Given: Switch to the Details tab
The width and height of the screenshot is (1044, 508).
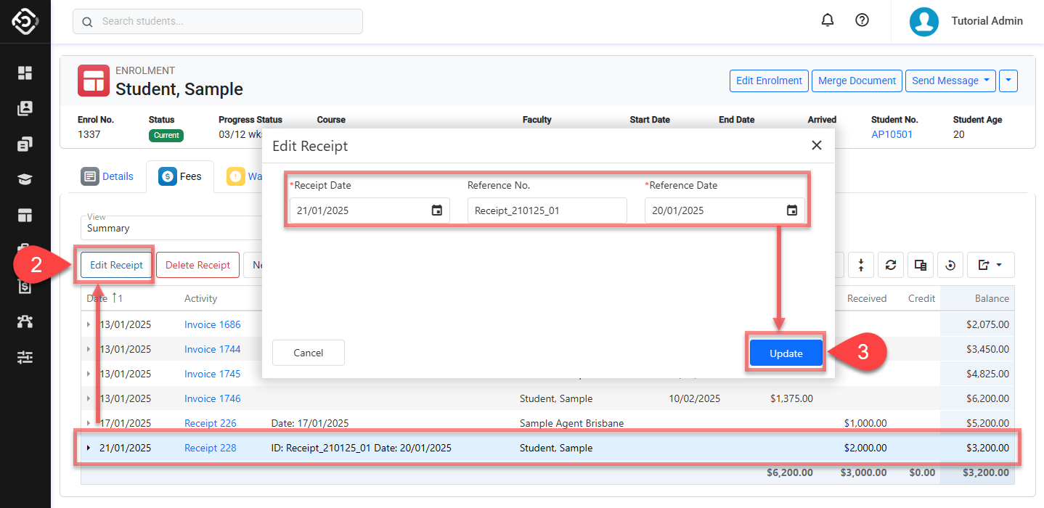Looking at the screenshot, I should tap(107, 176).
